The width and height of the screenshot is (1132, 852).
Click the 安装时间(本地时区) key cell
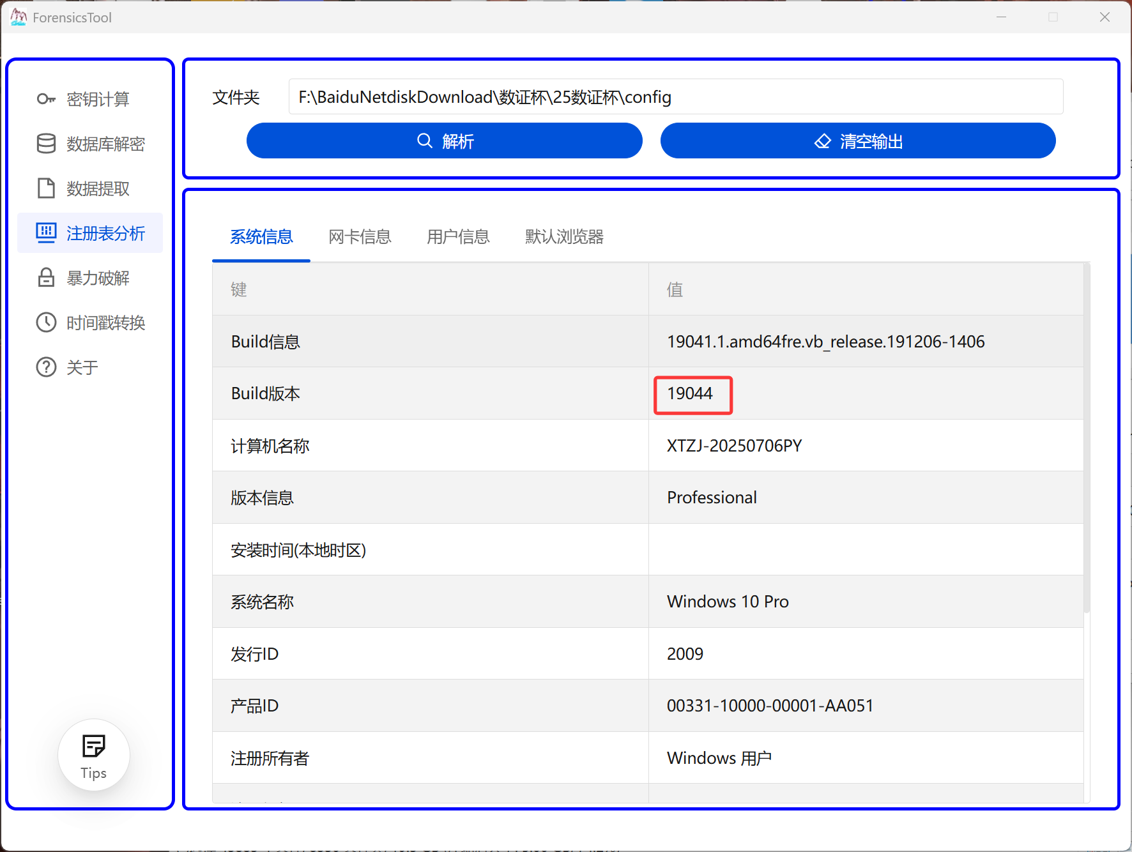click(431, 550)
